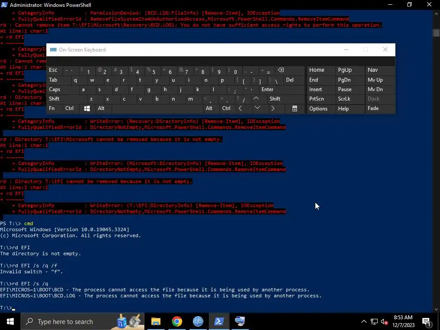This screenshot has width=440, height=330.
Task: Click the Enter key
Action: tap(281, 89)
